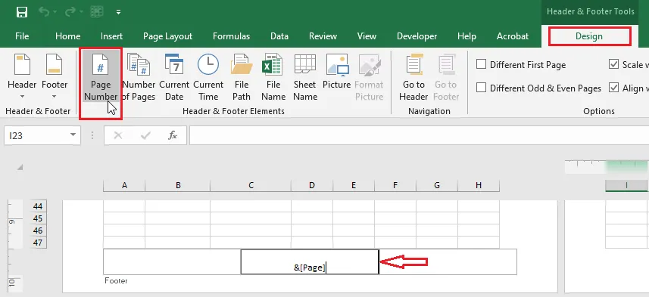Select column C header
This screenshot has width=649, height=297.
[251, 185]
